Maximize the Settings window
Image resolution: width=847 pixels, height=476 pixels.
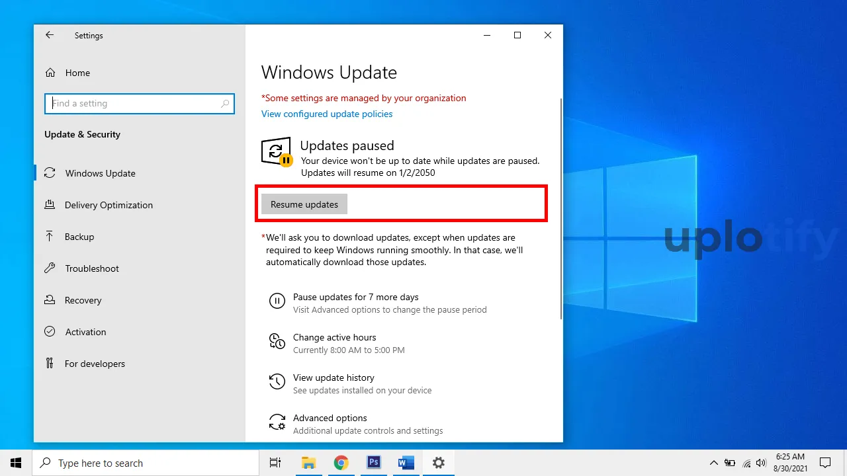pyautogui.click(x=517, y=35)
